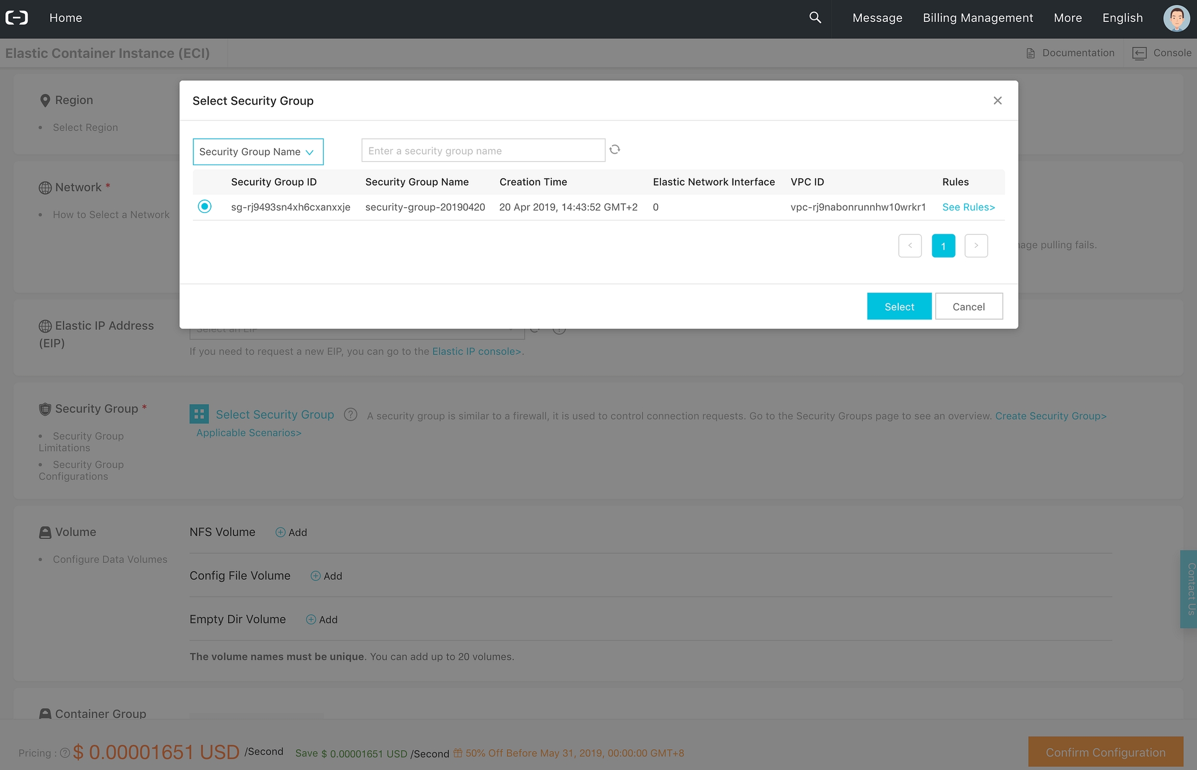Click the Confirm Configuration button
Image resolution: width=1197 pixels, height=770 pixels.
pos(1106,752)
